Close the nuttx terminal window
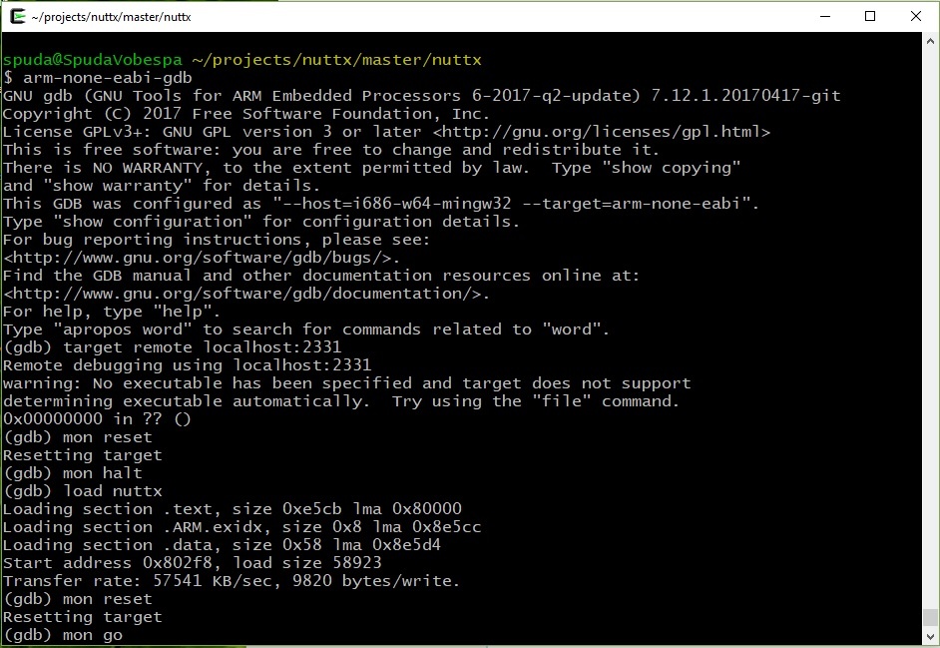The width and height of the screenshot is (940, 648). pos(915,16)
